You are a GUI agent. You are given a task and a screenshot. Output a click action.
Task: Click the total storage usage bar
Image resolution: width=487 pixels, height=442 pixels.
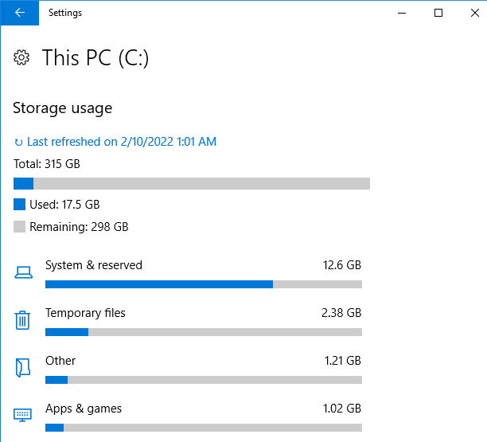coord(192,183)
